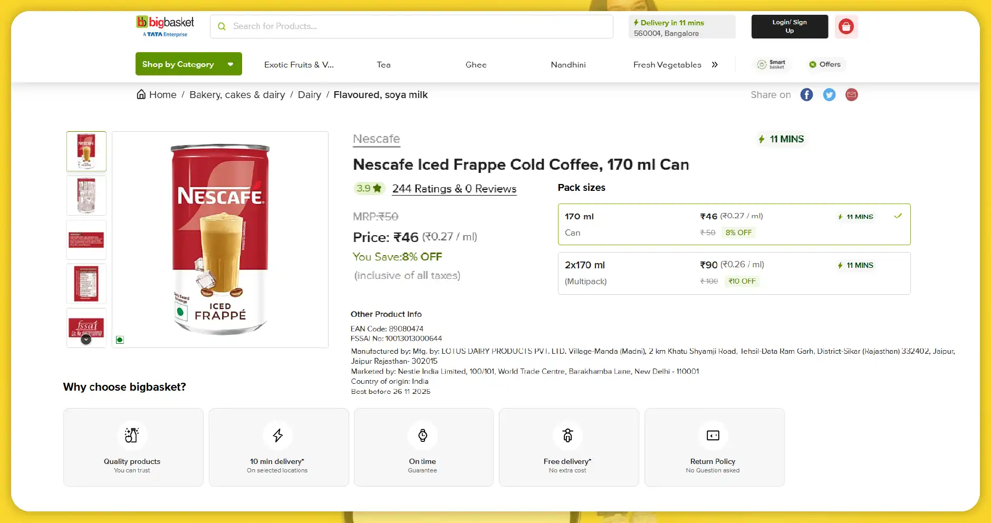Click the 10 min delivery lightning icon
This screenshot has height=523, width=991.
coord(278,435)
